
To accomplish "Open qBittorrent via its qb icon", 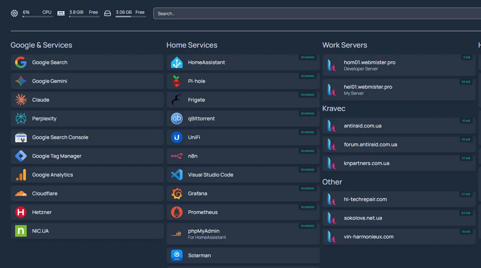I will click(177, 119).
